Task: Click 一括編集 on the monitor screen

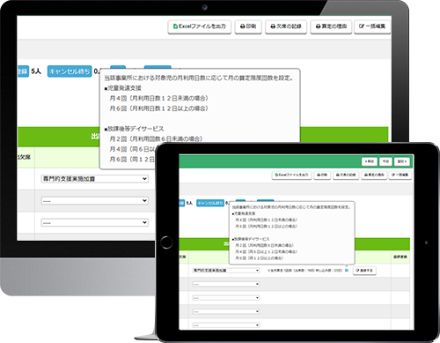Action: pos(372,26)
